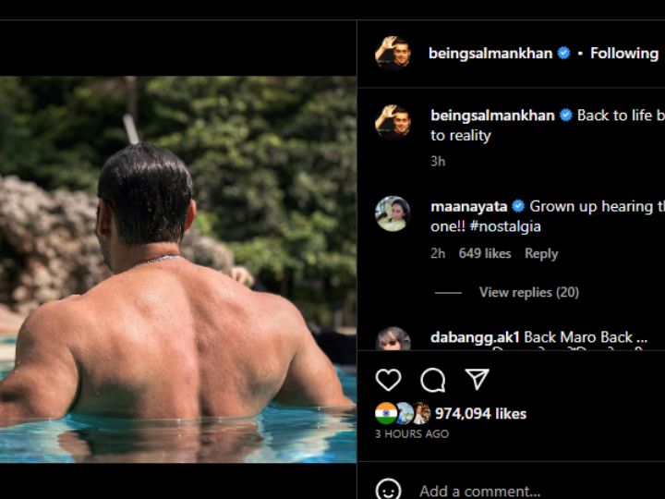Open dabangg.ak1's profile from the username
665x499 pixels.
point(475,337)
